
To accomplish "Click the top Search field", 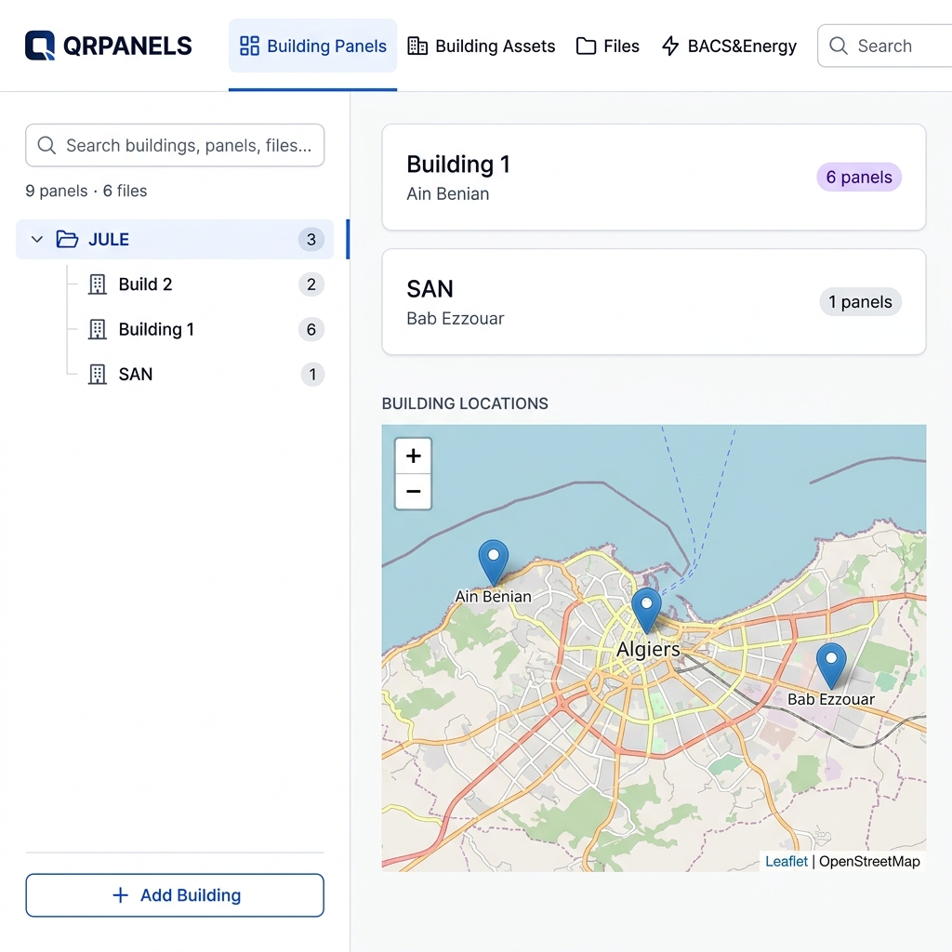I will [885, 46].
